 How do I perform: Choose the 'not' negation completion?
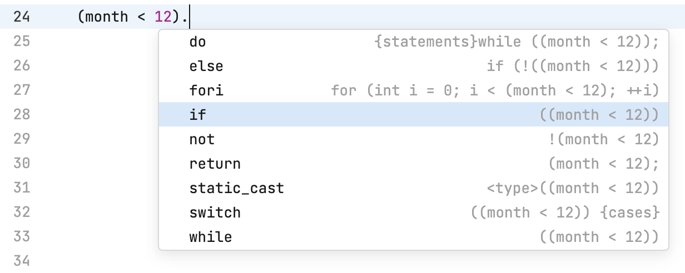pos(202,139)
